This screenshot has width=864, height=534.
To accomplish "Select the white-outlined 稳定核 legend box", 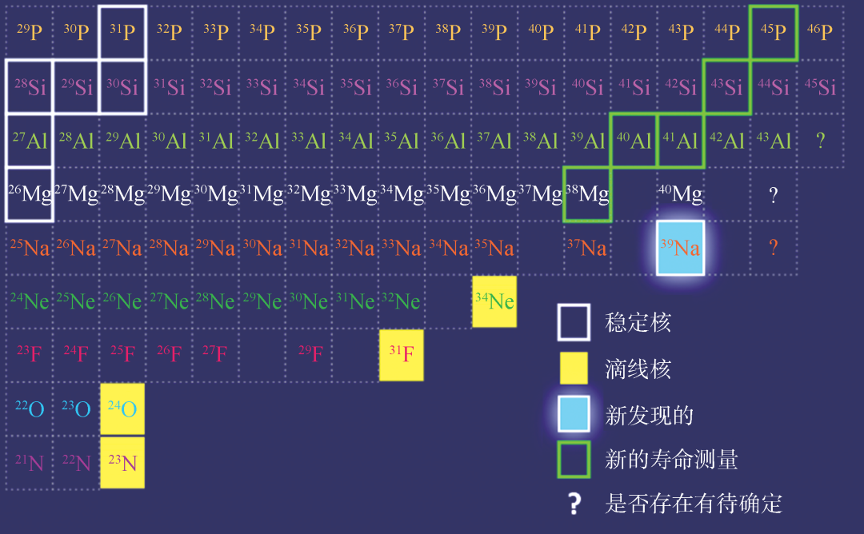I will click(x=574, y=322).
